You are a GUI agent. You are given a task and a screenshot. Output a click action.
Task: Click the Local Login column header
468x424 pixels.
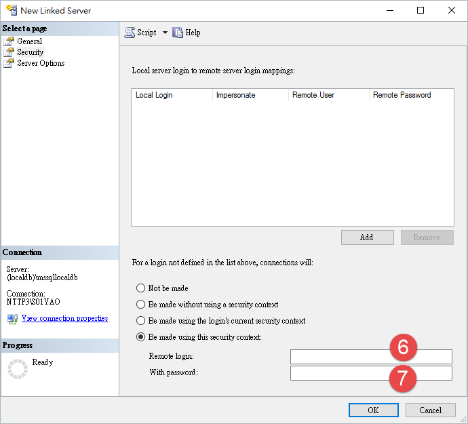click(172, 95)
